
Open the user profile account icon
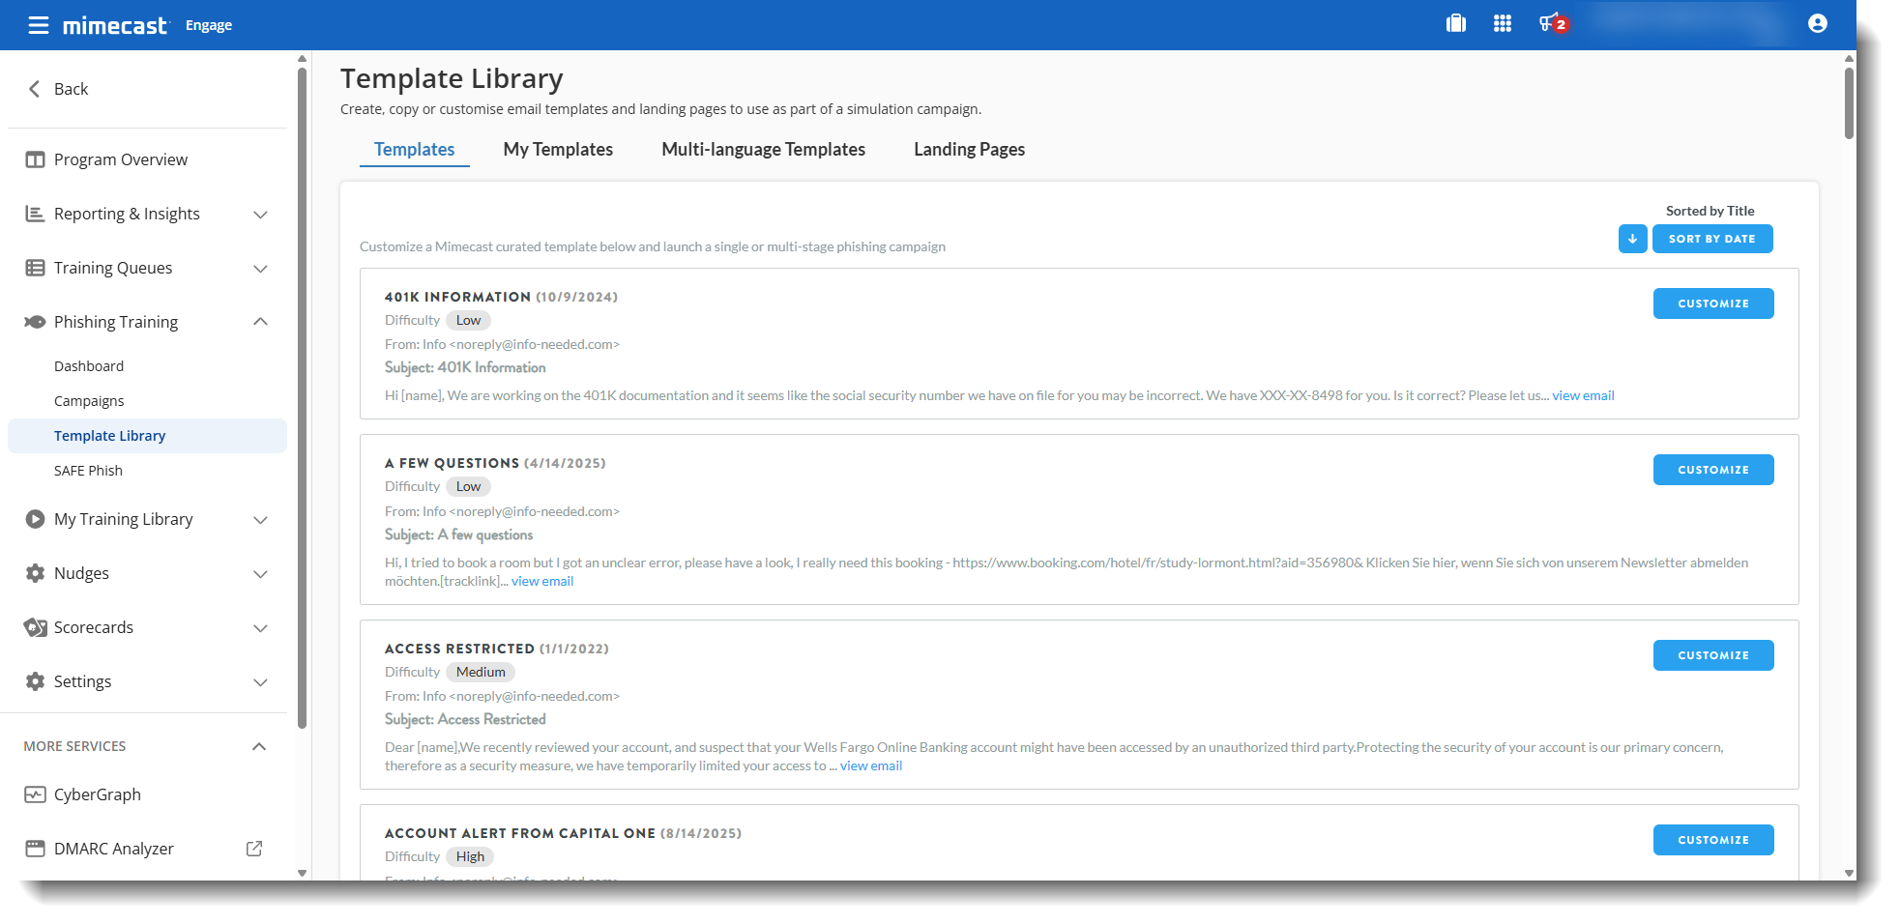tap(1817, 24)
